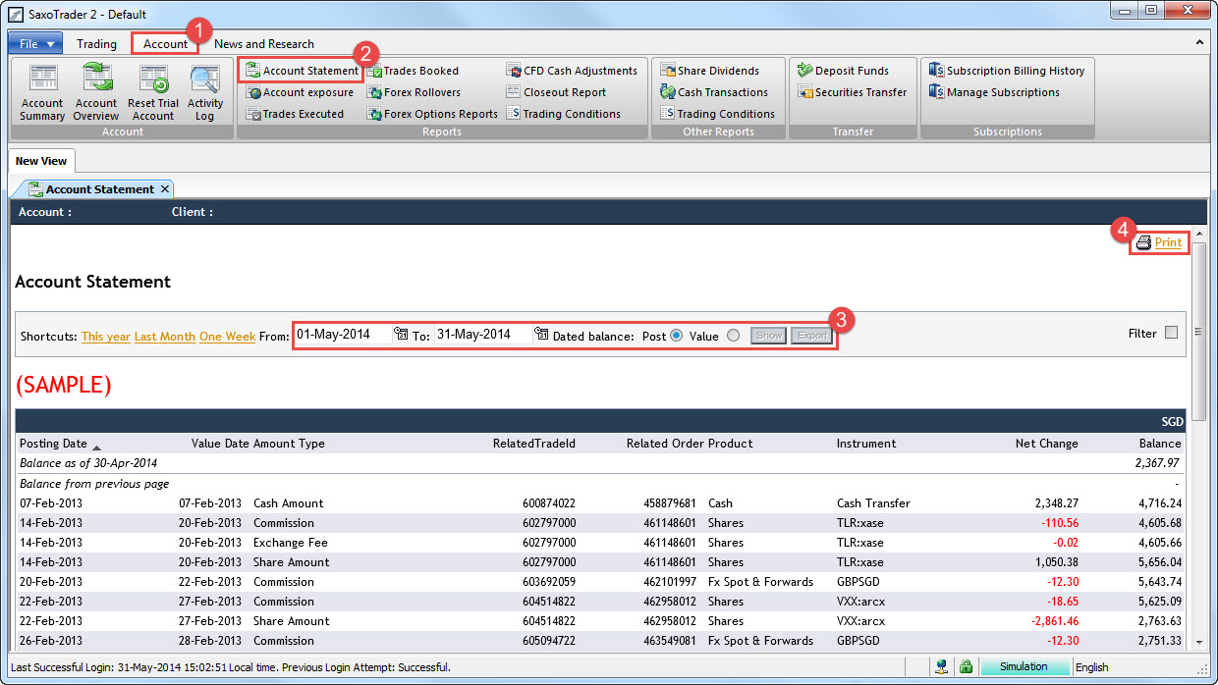
Task: Switch to the Trading ribbon tab
Action: pyautogui.click(x=96, y=43)
